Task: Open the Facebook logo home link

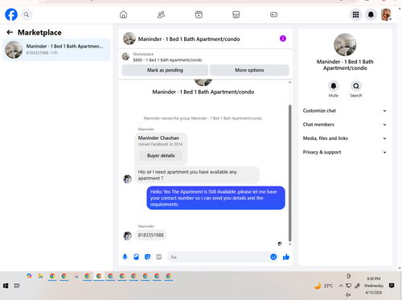Action: click(11, 14)
